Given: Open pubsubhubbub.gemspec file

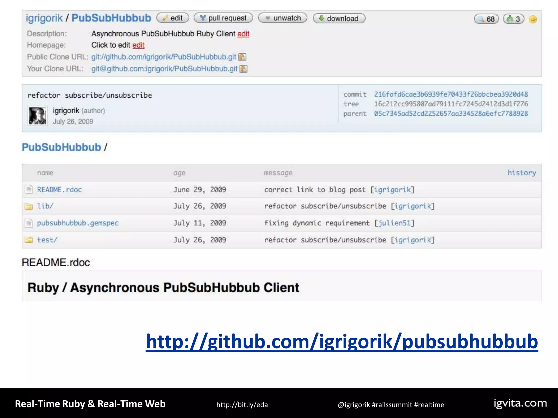Looking at the screenshot, I should (78, 223).
